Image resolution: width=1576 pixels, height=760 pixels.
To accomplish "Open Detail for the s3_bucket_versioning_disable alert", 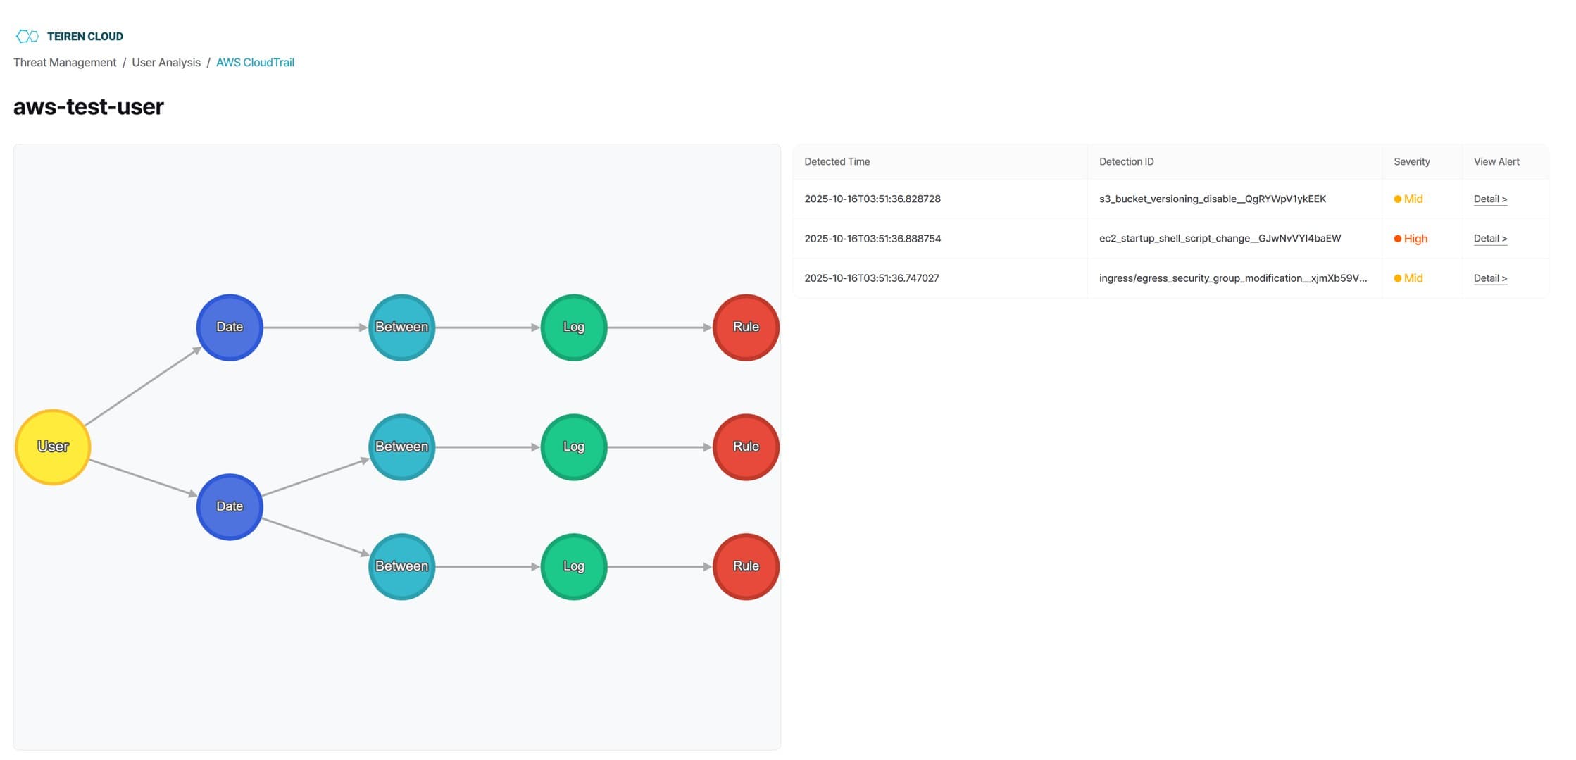I will pyautogui.click(x=1489, y=199).
